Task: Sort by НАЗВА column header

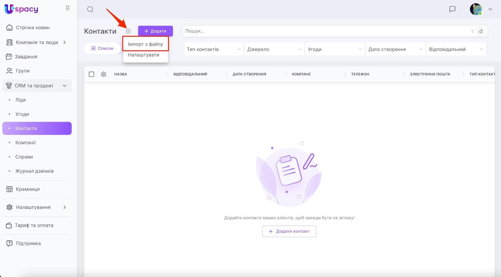Action: [121, 74]
